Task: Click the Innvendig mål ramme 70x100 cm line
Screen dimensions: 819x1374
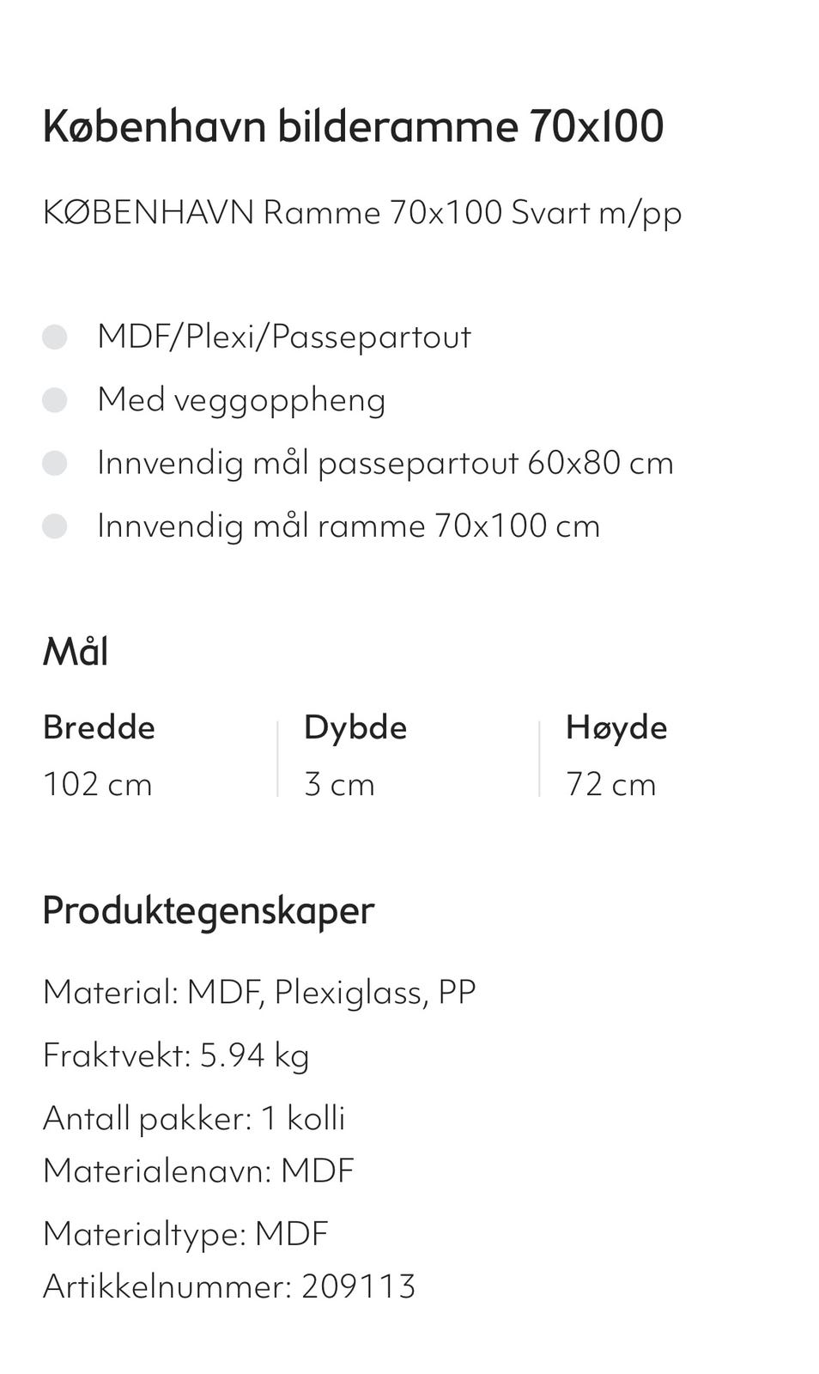Action: (349, 526)
